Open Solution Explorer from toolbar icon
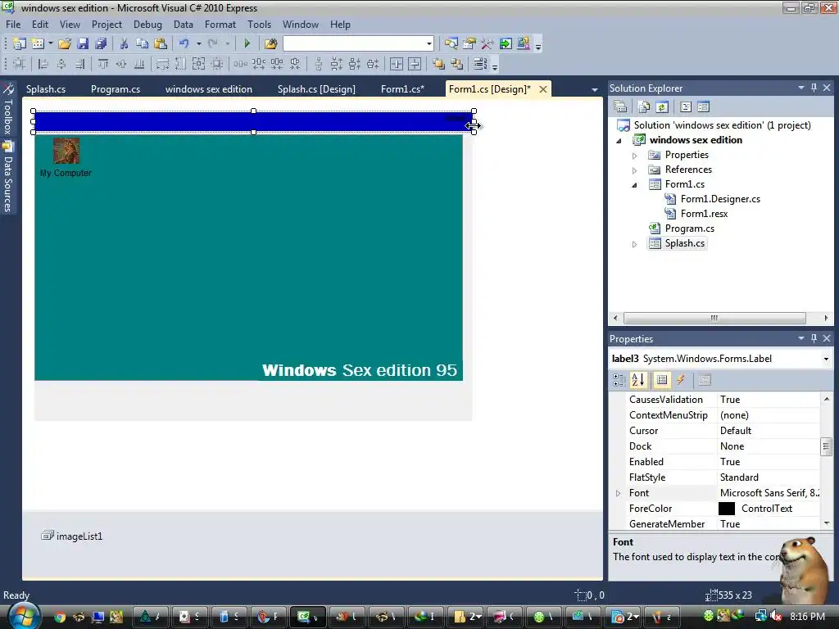Image resolution: width=839 pixels, height=629 pixels. pos(451,43)
